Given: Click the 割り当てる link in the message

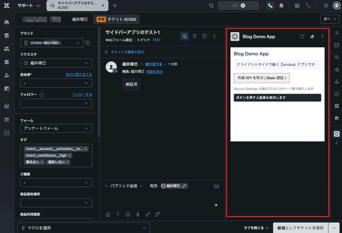Looking at the screenshot, I should 154,64.
